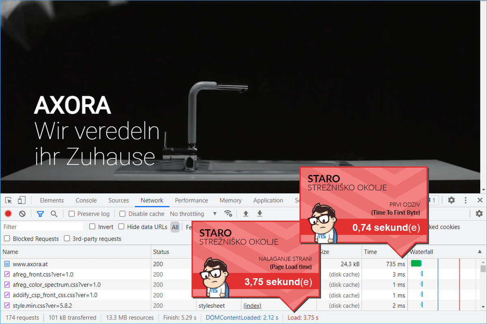Click the green waterfall bar for www.axora.at
487x324 pixels.
pos(416,264)
